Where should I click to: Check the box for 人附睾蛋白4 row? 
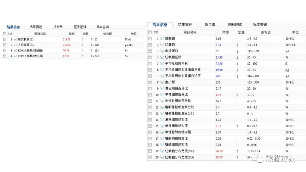pos(5,45)
